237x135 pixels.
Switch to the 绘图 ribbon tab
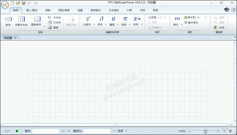pyautogui.click(x=80, y=10)
